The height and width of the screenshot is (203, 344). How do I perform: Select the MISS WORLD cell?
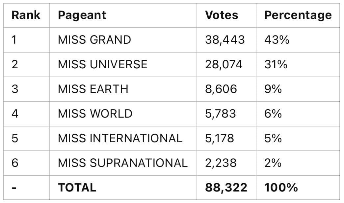[95, 114]
